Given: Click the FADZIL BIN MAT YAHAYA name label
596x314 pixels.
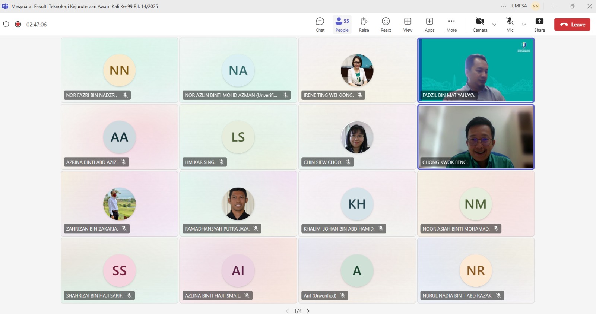Looking at the screenshot, I should [449, 95].
